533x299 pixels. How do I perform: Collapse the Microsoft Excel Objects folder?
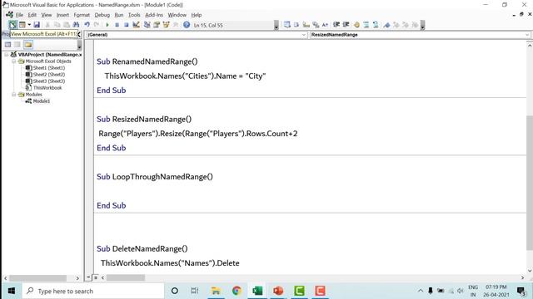coord(13,61)
